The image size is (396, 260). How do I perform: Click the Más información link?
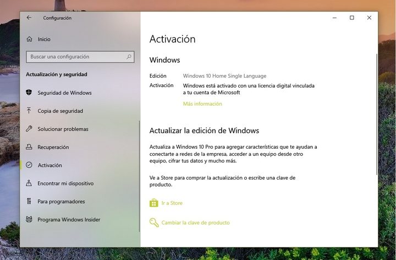[x=202, y=104]
